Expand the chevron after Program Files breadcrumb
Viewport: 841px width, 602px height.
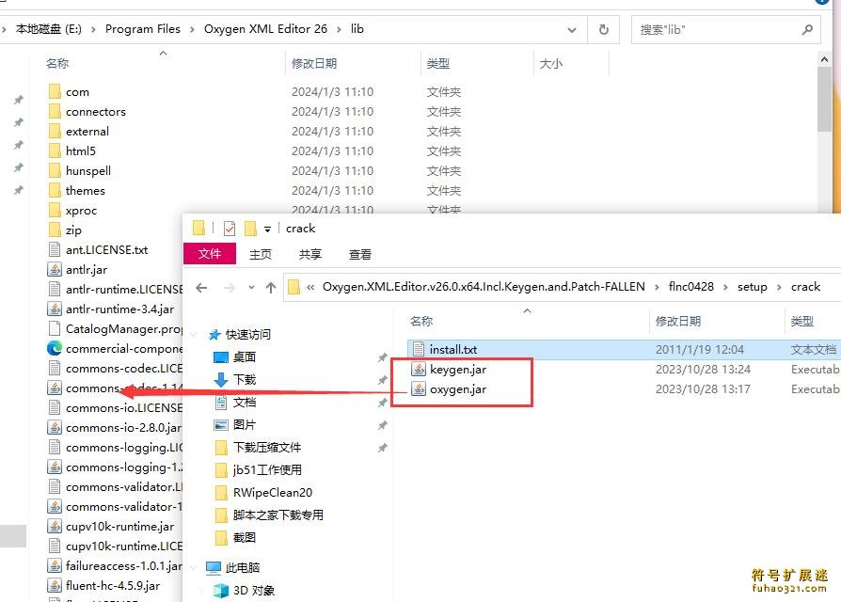(192, 29)
